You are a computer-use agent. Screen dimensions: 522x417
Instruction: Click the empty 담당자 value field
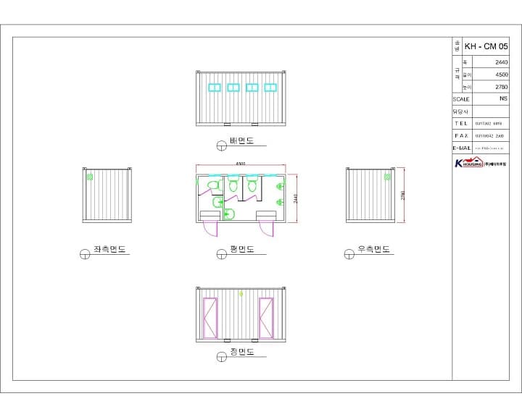pos(491,111)
